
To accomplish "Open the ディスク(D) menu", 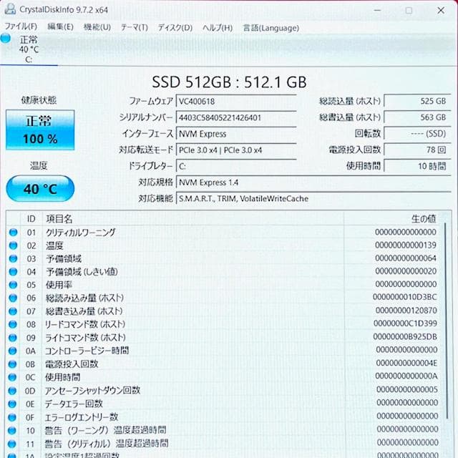I will click(x=175, y=28).
